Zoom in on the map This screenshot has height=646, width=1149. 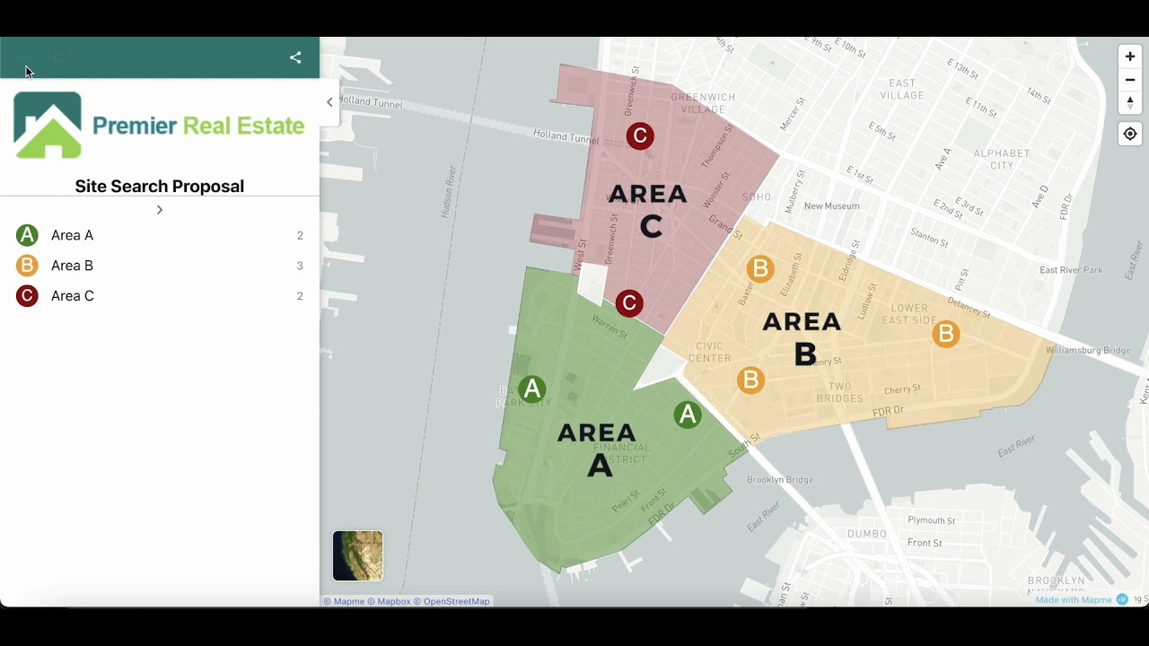[1130, 57]
